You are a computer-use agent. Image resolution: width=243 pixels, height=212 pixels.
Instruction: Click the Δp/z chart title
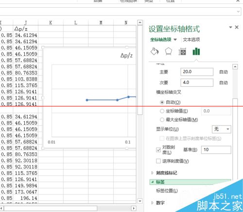coord(126,56)
